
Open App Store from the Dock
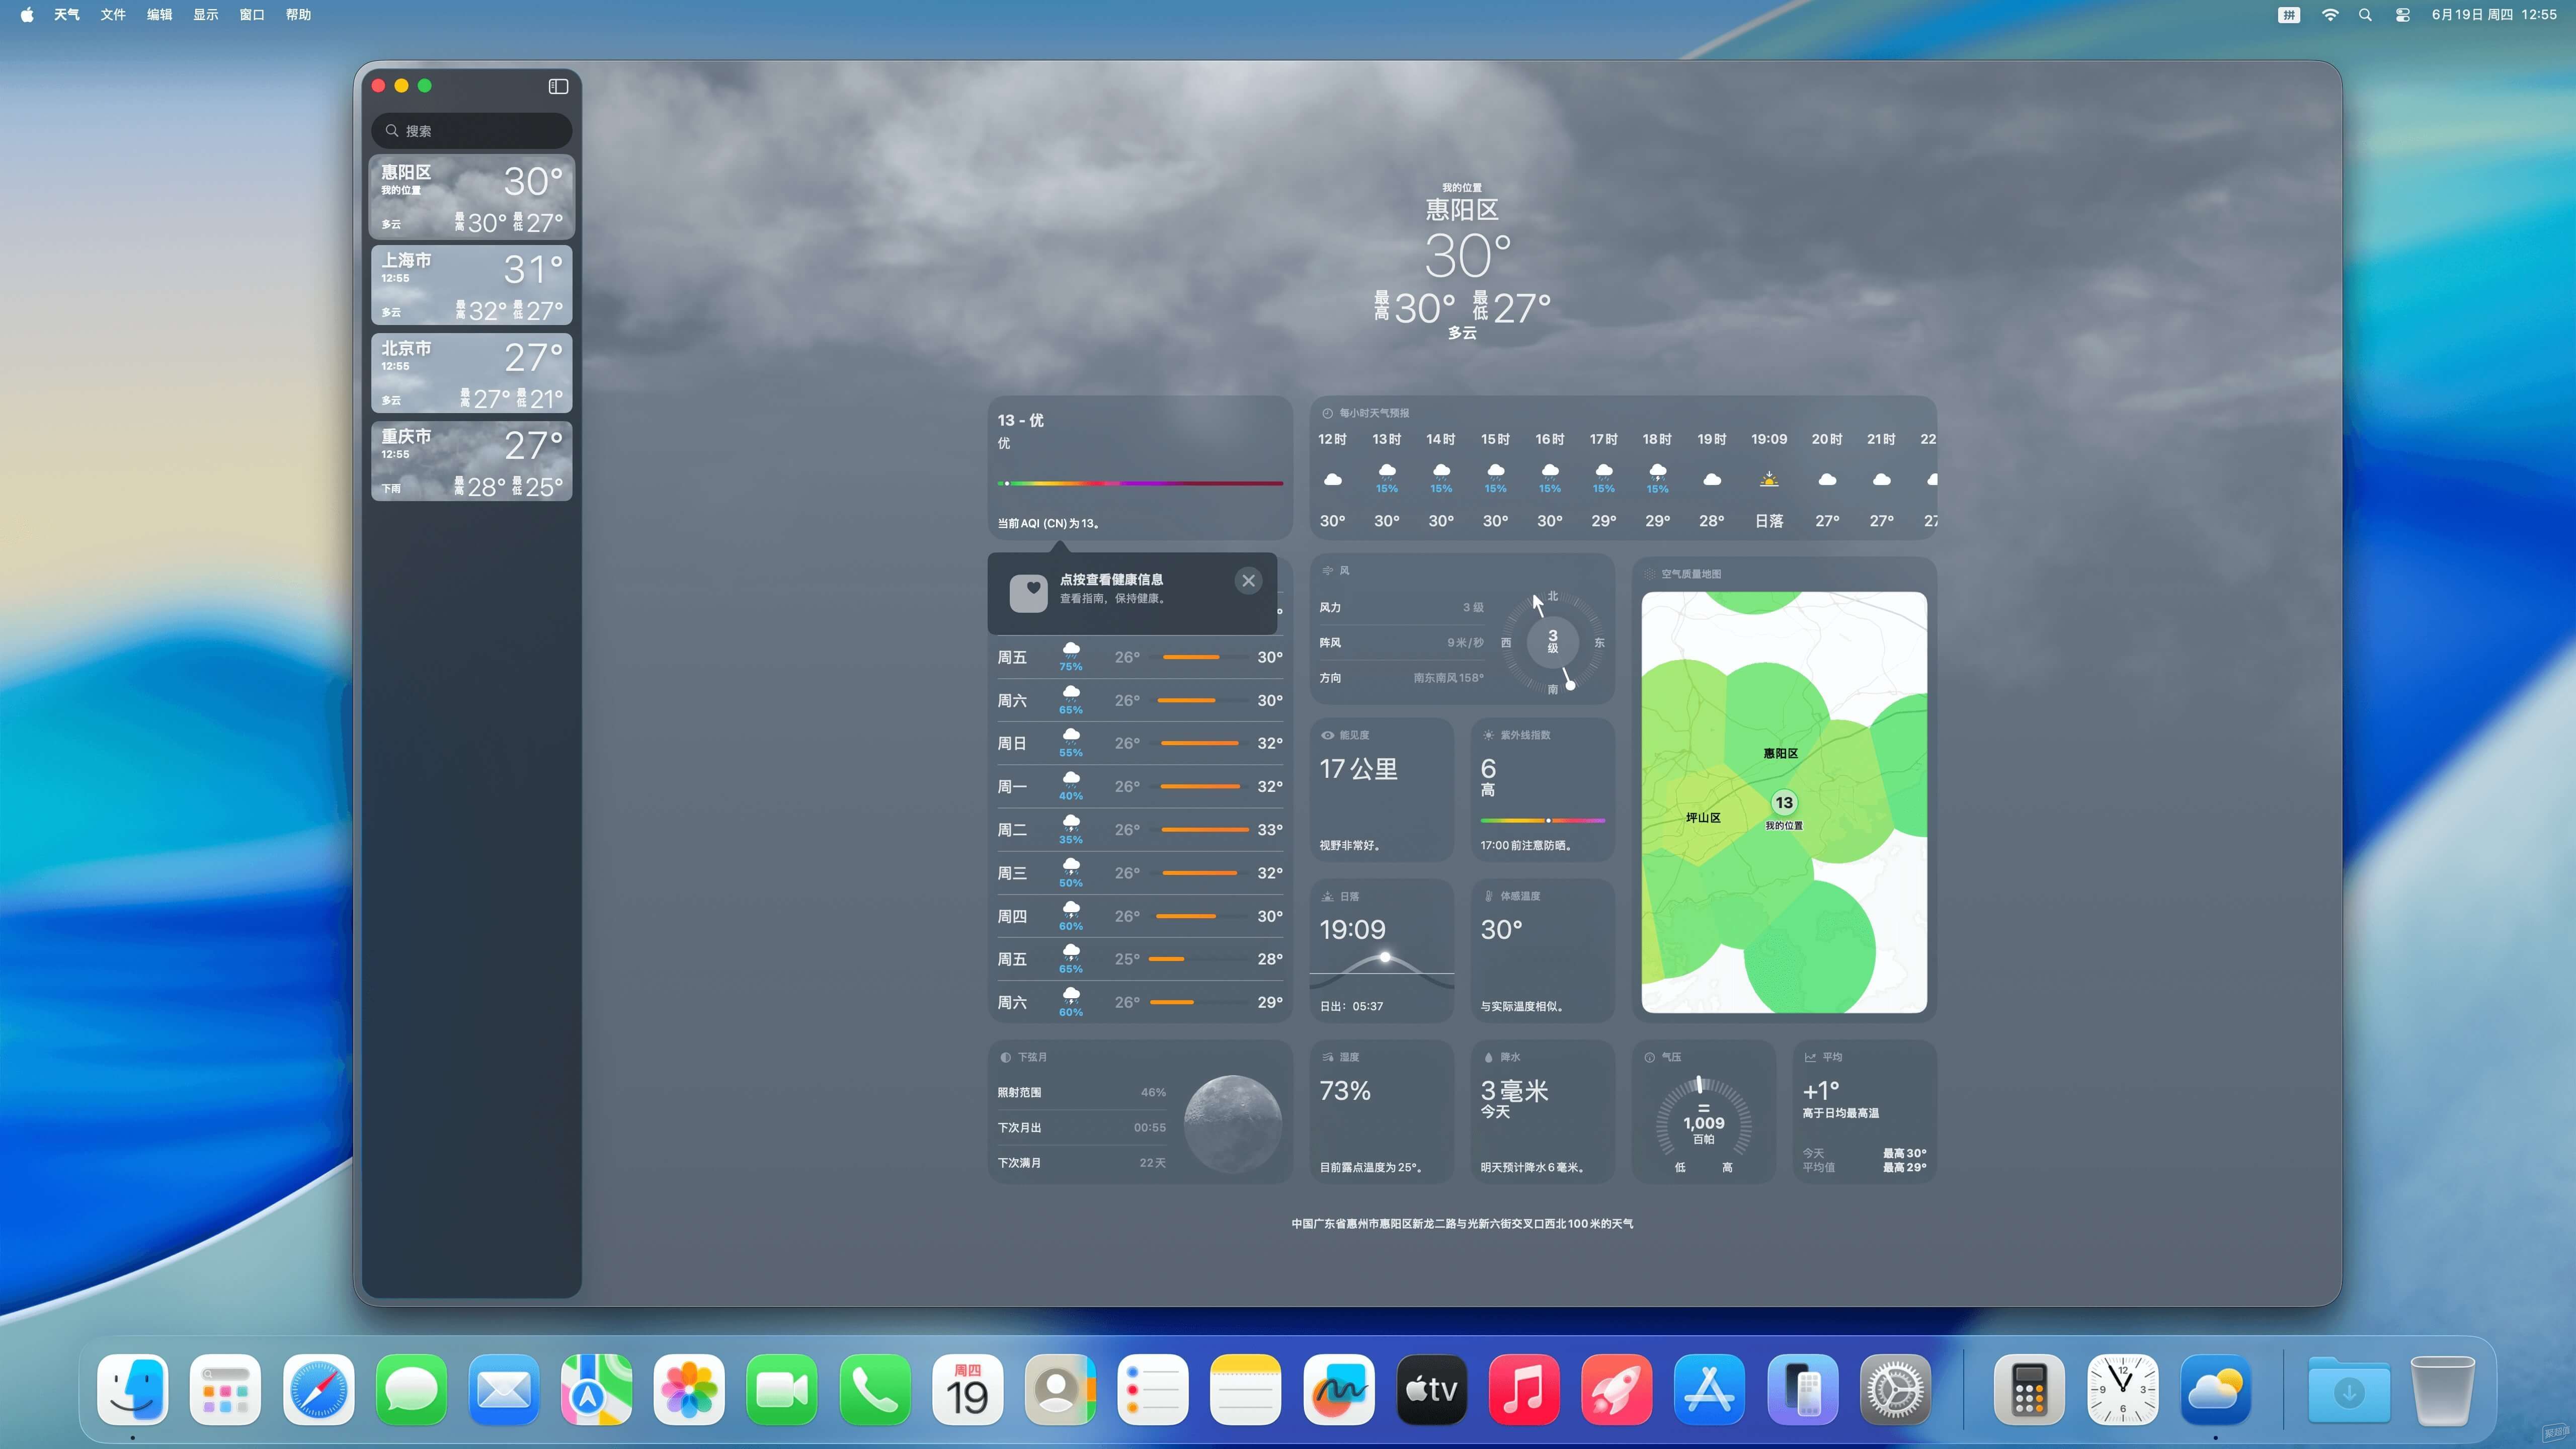1709,1389
